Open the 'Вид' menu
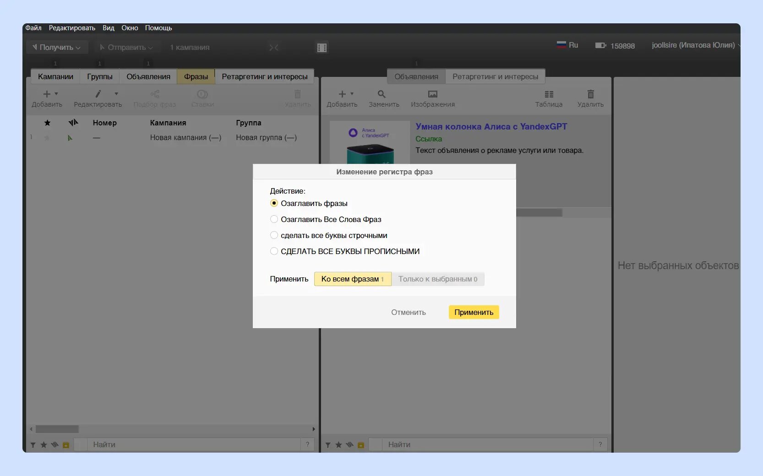Image resolution: width=763 pixels, height=476 pixels. click(x=109, y=28)
